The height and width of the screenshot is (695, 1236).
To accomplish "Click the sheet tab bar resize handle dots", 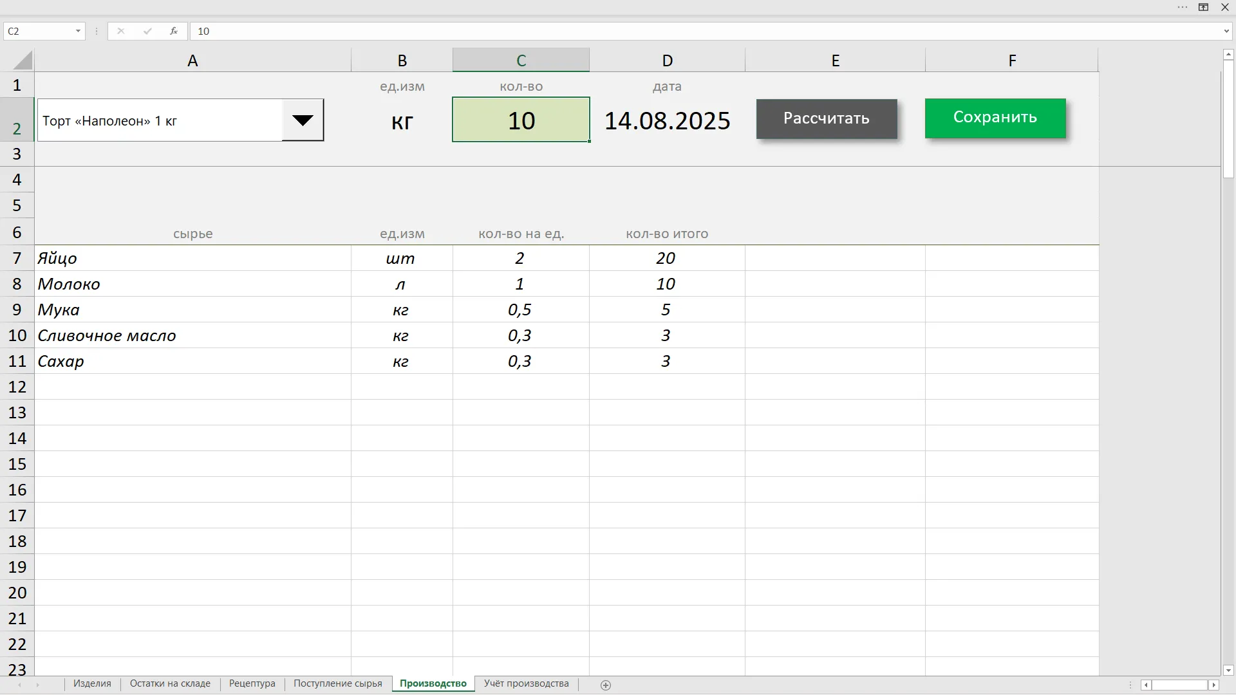I will click(x=1130, y=685).
